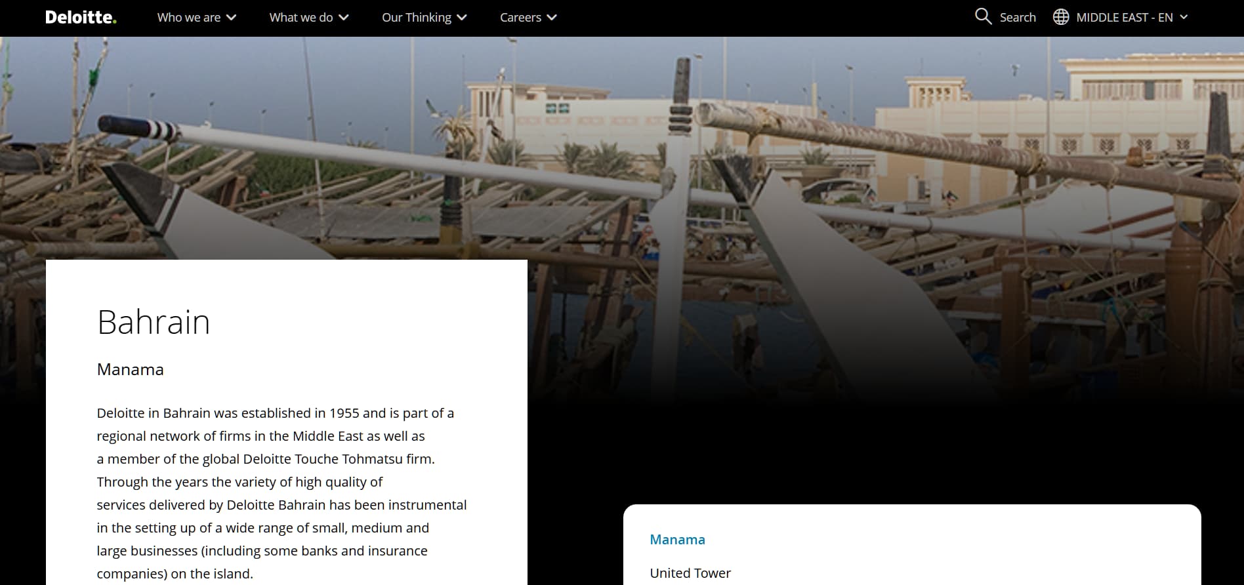Click the globe region icon
The width and height of the screenshot is (1244, 585).
tap(1061, 17)
